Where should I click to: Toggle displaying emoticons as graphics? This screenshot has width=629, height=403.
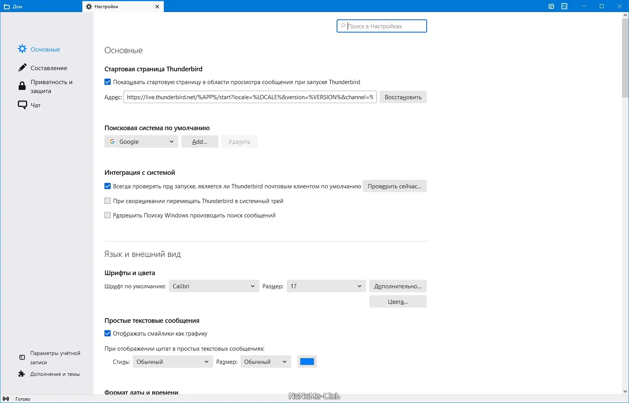[108, 333]
